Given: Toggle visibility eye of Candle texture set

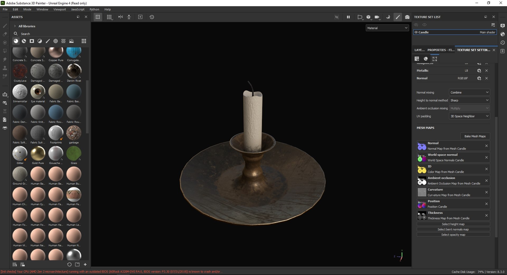Looking at the screenshot, I should (416, 32).
